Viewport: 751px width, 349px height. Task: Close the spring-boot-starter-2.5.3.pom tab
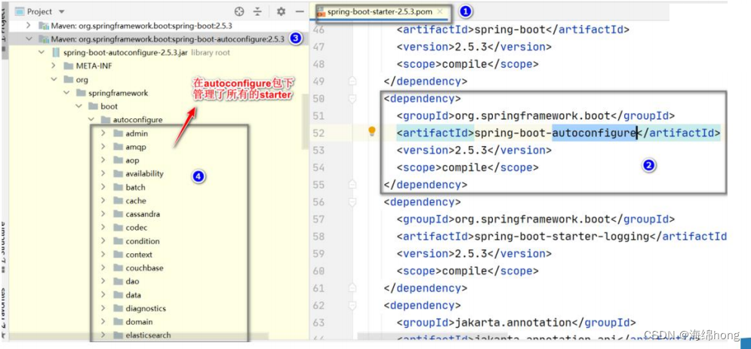439,11
